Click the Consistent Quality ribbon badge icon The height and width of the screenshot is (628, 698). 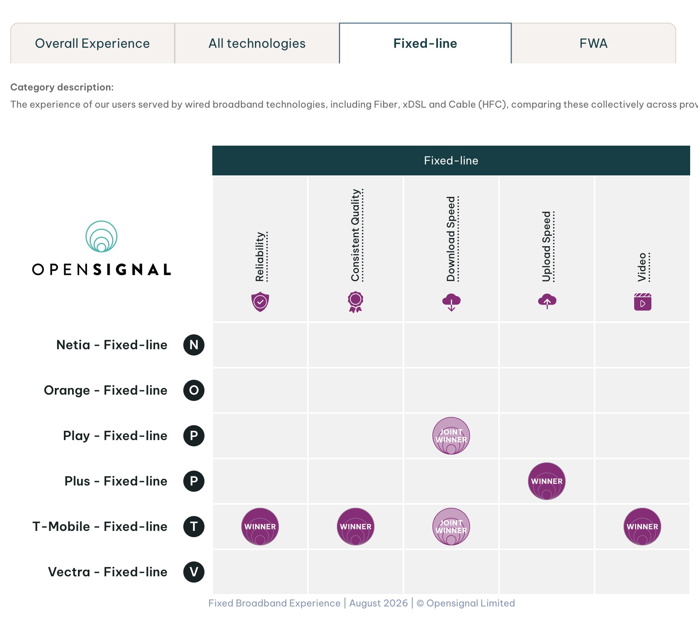coord(356,302)
